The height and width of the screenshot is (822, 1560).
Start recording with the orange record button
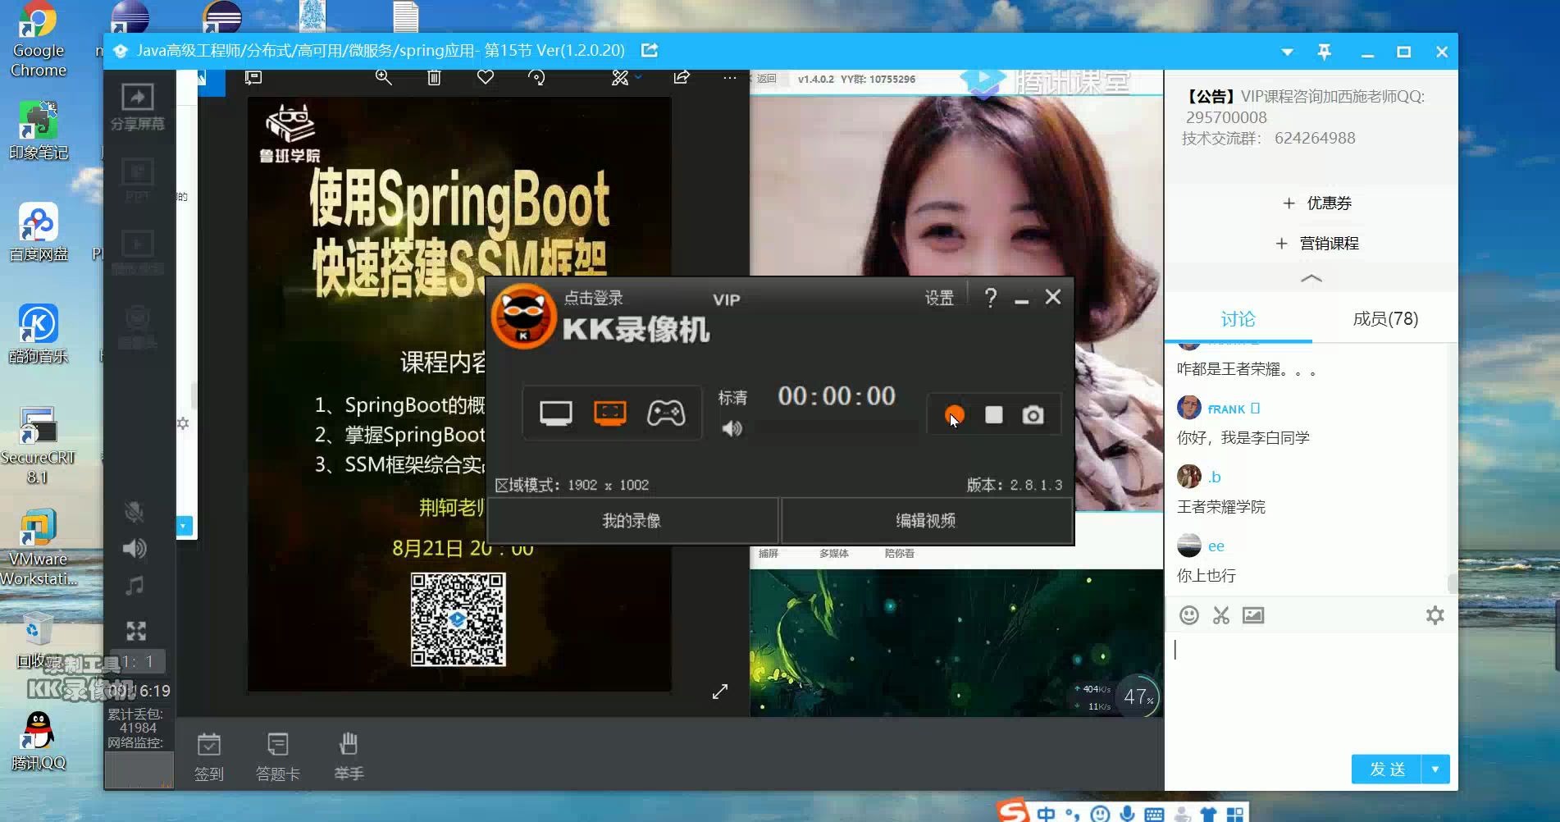[x=954, y=415]
